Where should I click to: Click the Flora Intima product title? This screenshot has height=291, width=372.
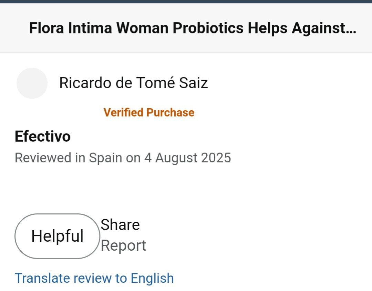click(192, 28)
